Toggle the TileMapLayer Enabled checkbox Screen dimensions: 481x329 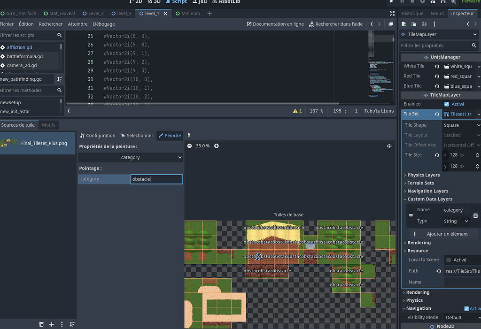(x=447, y=104)
